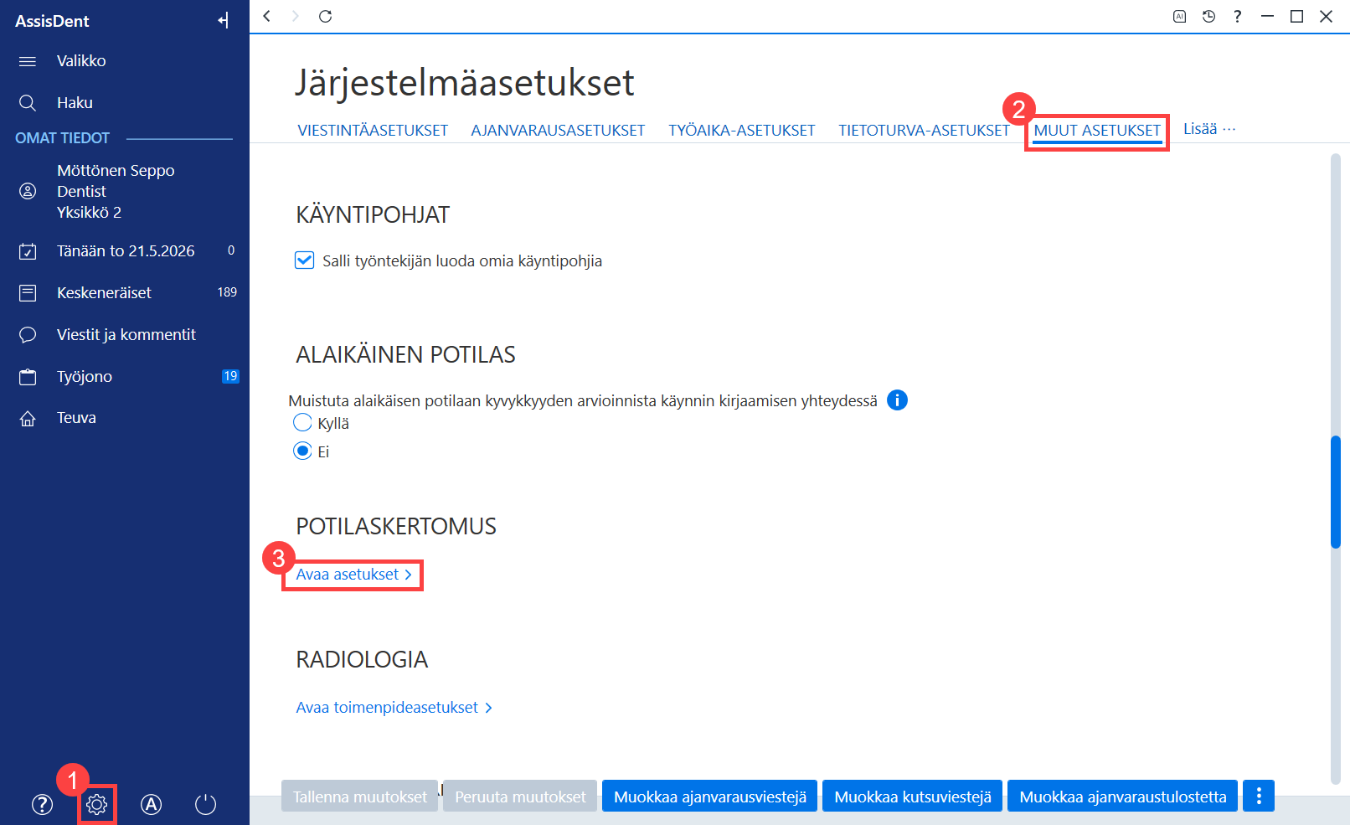Open Avaa toimenpideasetukset link
The image size is (1350, 825).
pyautogui.click(x=394, y=708)
